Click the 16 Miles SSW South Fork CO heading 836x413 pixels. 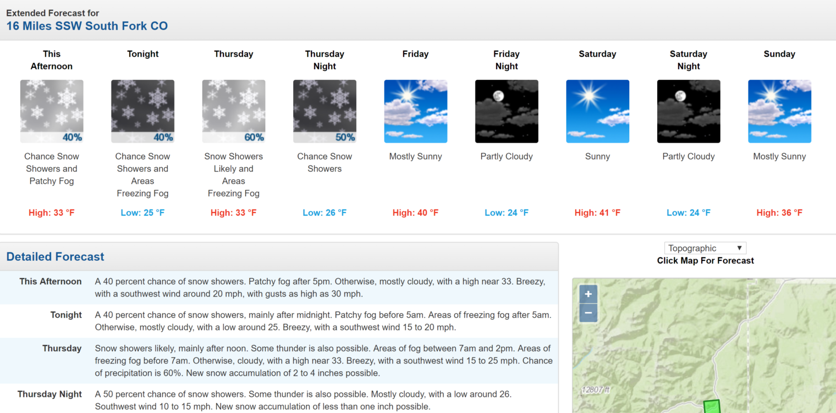pyautogui.click(x=87, y=26)
